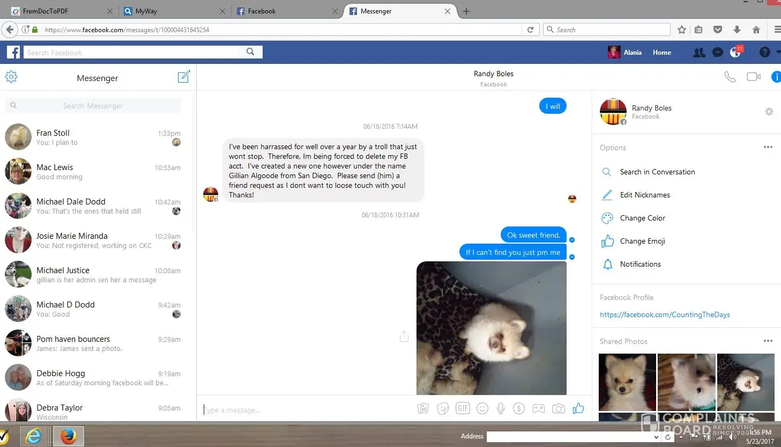
Task: Open the browser downloads arrow
Action: [x=737, y=30]
